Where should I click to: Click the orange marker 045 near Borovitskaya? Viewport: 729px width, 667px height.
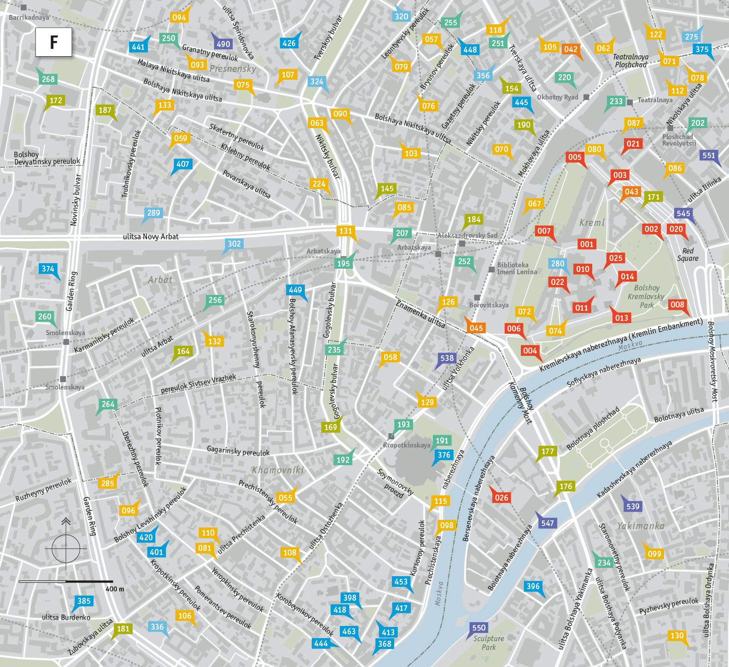tap(476, 328)
